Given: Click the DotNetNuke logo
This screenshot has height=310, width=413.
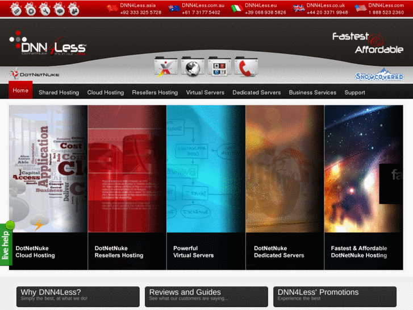Looking at the screenshot, I should click(34, 75).
